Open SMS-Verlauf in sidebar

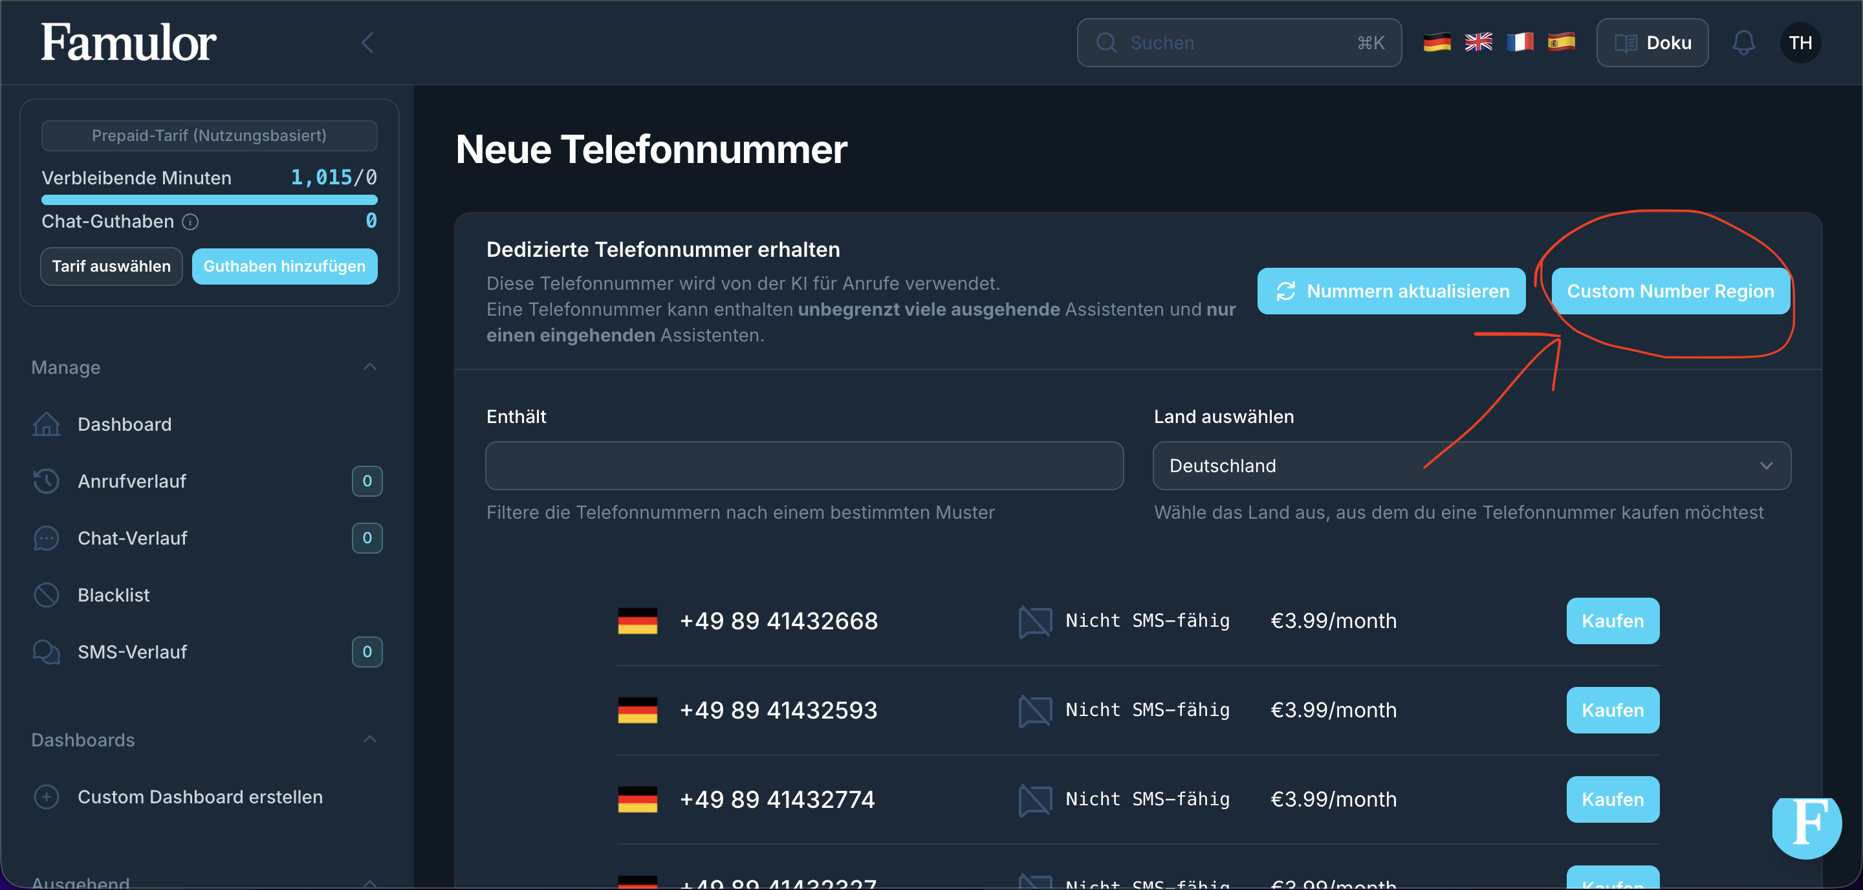pyautogui.click(x=133, y=652)
